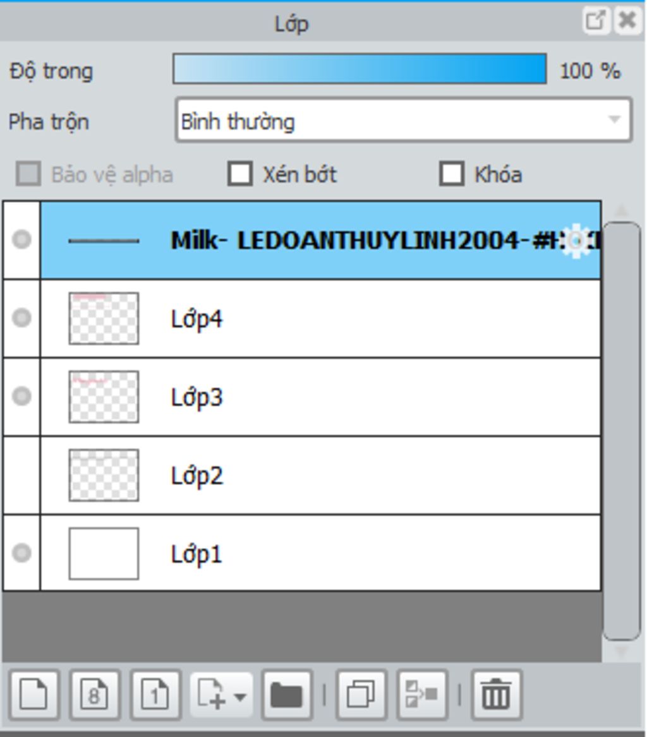
Task: Duplicate the selected layer
Action: click(x=361, y=695)
